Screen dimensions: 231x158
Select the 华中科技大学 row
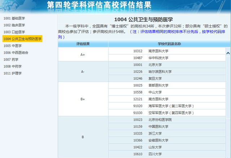[158, 58]
